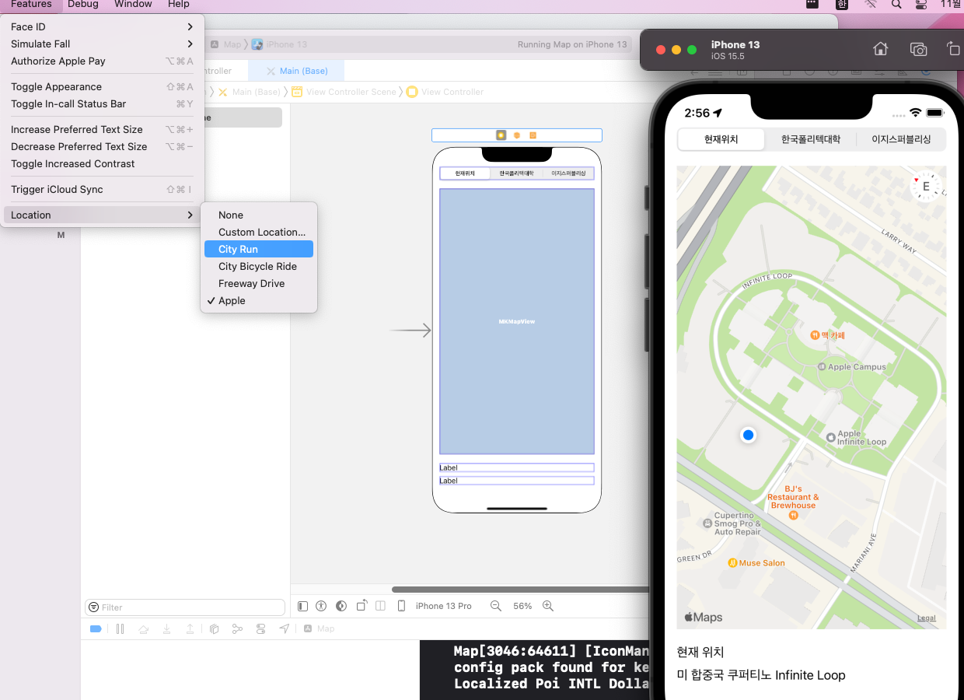The height and width of the screenshot is (700, 964).
Task: Choose Toggle Increased Contrast
Action: [103, 163]
